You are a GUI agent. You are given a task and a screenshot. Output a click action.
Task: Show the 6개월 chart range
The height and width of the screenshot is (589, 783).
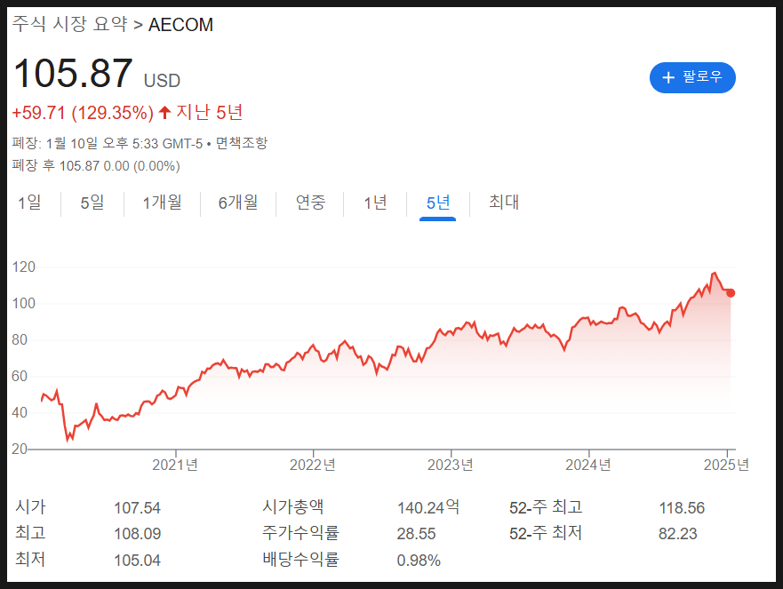click(238, 203)
